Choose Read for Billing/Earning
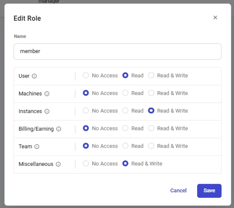This screenshot has width=234, height=208. coord(125,128)
